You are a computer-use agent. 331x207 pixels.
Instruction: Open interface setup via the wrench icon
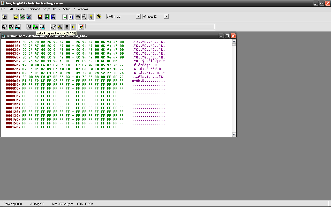pyautogui.click(x=84, y=17)
